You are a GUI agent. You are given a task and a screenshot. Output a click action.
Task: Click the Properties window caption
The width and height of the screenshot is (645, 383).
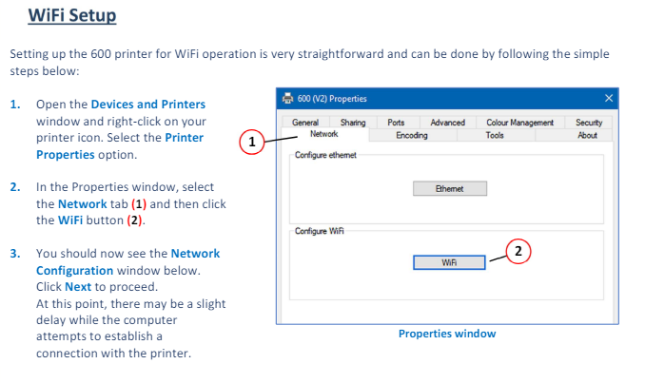[447, 334]
